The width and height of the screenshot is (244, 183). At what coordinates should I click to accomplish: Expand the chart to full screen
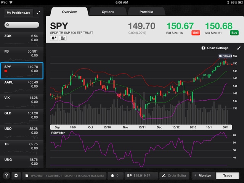[x=239, y=48]
